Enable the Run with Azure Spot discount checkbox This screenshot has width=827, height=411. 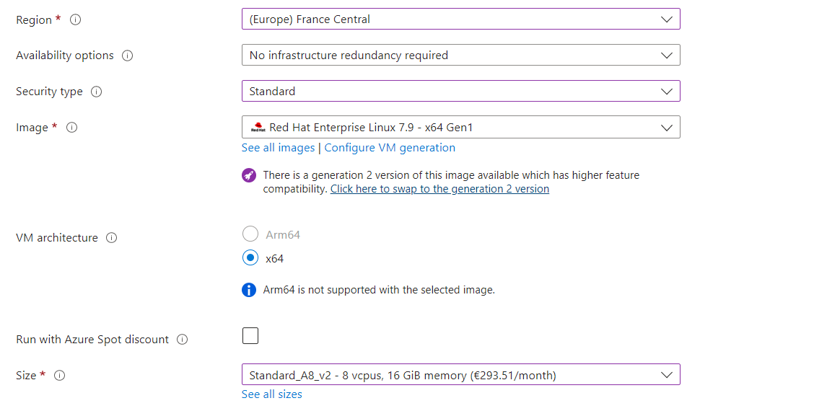coord(250,336)
